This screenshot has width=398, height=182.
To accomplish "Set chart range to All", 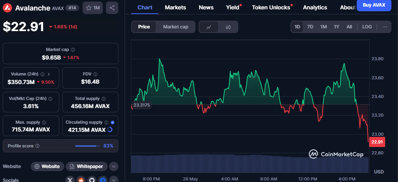I will coord(349,27).
